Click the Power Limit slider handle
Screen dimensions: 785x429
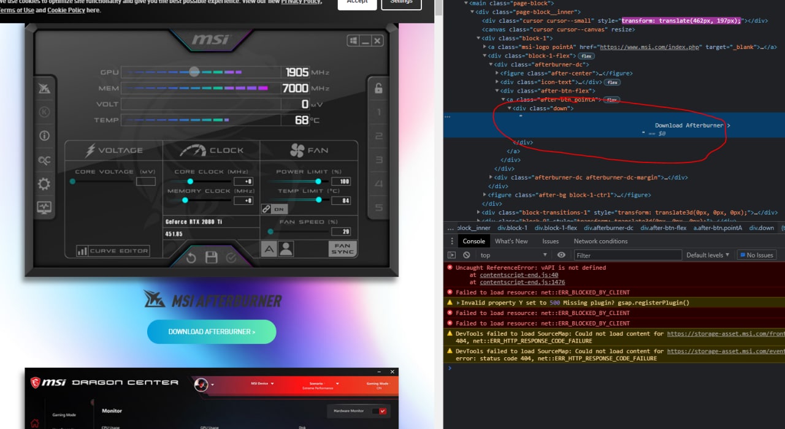(318, 181)
